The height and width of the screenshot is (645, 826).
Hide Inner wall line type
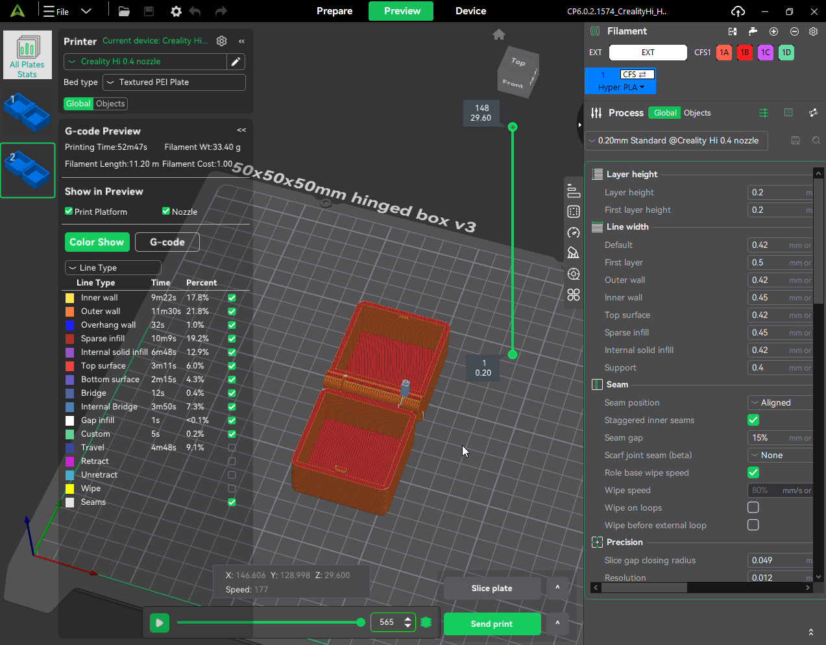tap(232, 298)
